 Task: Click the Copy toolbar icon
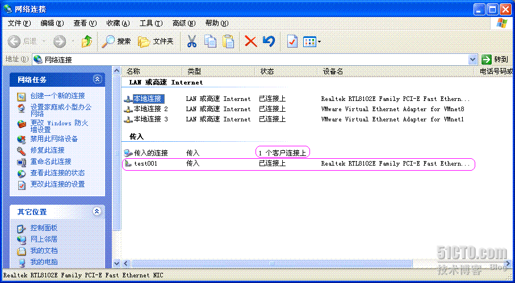(x=210, y=41)
